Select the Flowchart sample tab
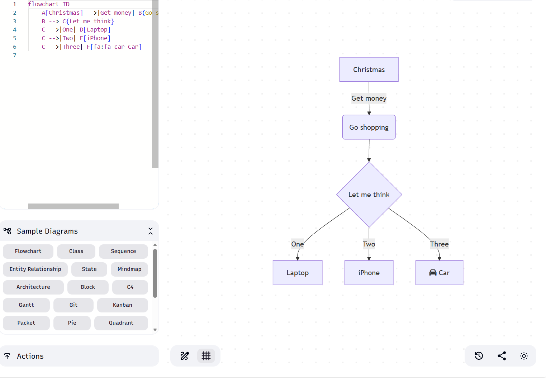Image resolution: width=546 pixels, height=378 pixels. tap(28, 251)
